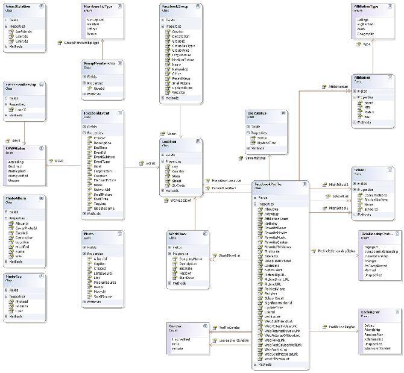Click the property icon beside EndTime in FacebookEvent

pyautogui.click(x=89, y=148)
